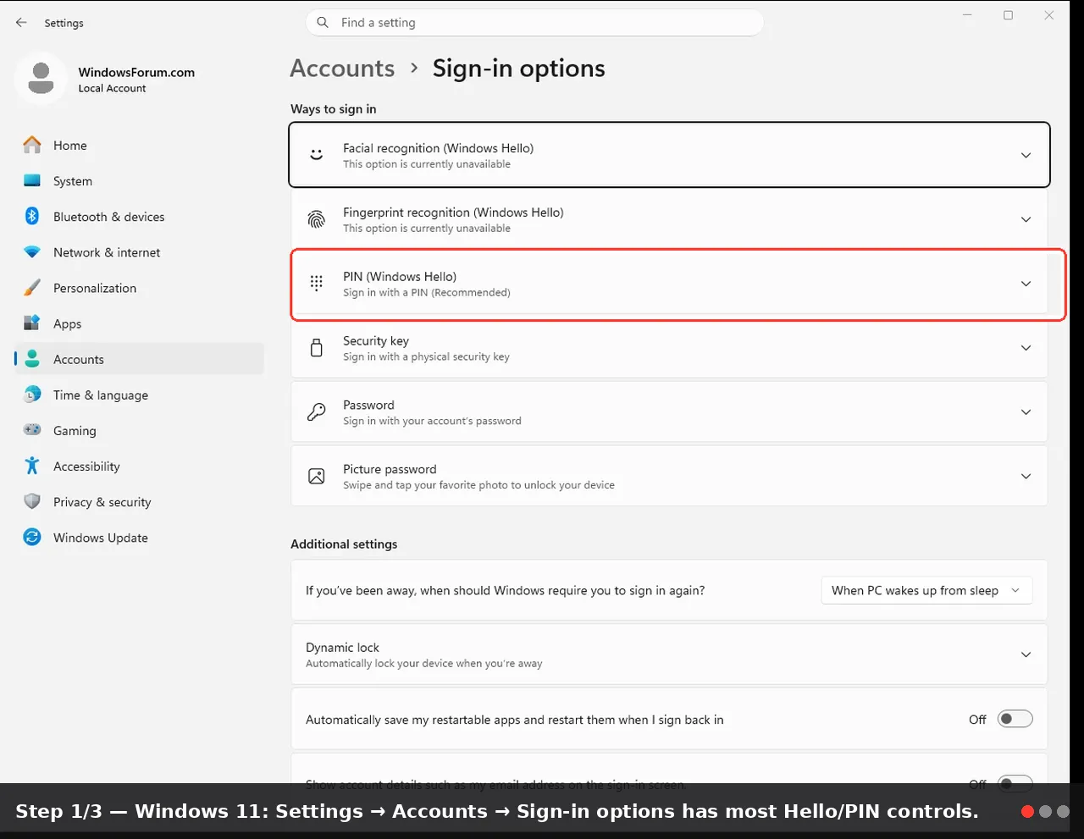Screen dimensions: 1084x839
Task: Minimize the Settings window
Action: click(x=967, y=15)
